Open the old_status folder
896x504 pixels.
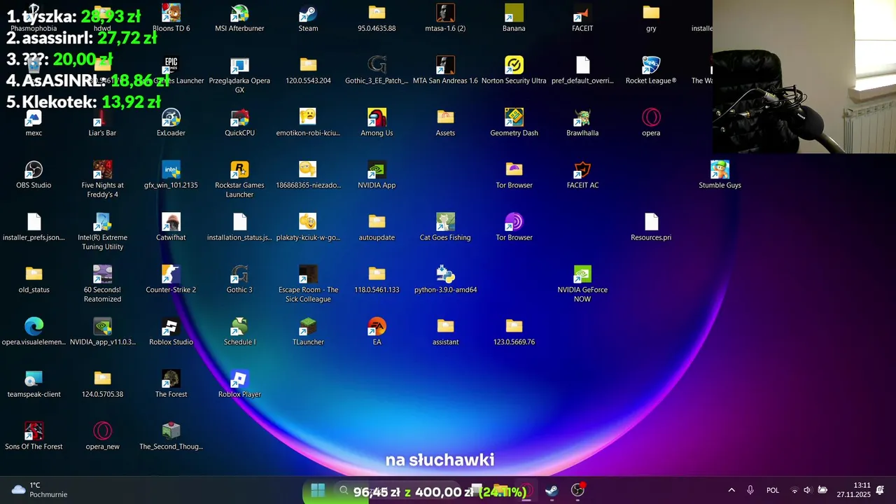pos(34,279)
